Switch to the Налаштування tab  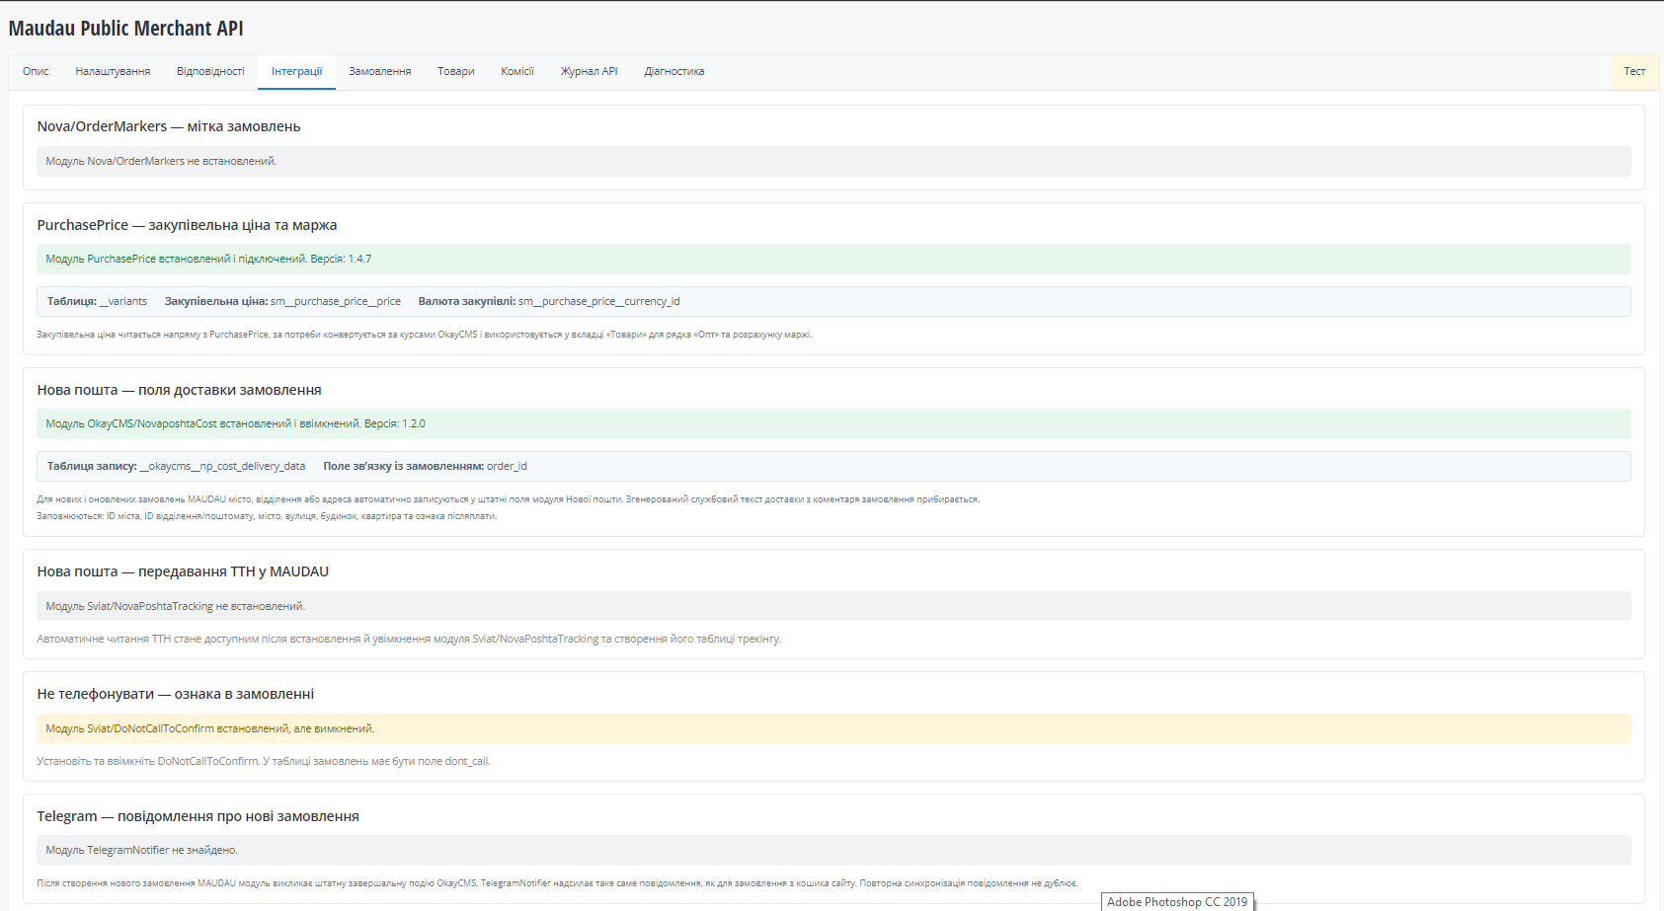click(x=113, y=71)
